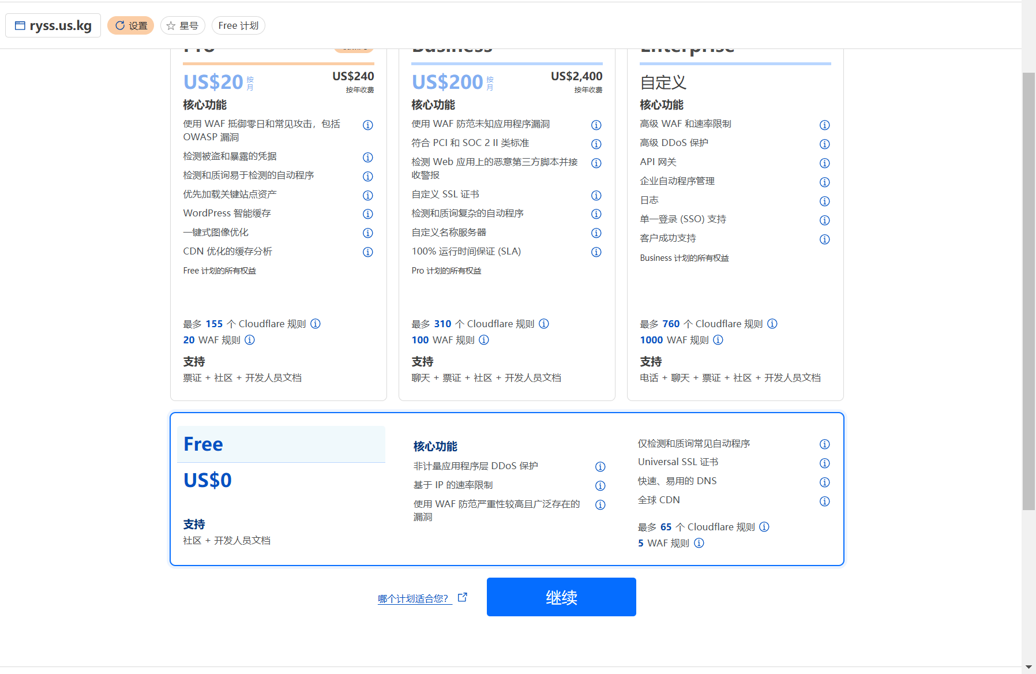
Task: Open info tooltip for WordPress 智能缓存
Action: tap(367, 214)
